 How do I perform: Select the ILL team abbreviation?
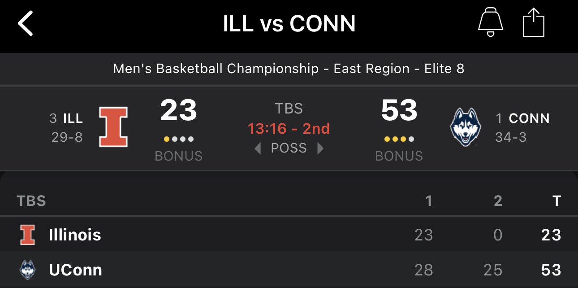[73, 118]
